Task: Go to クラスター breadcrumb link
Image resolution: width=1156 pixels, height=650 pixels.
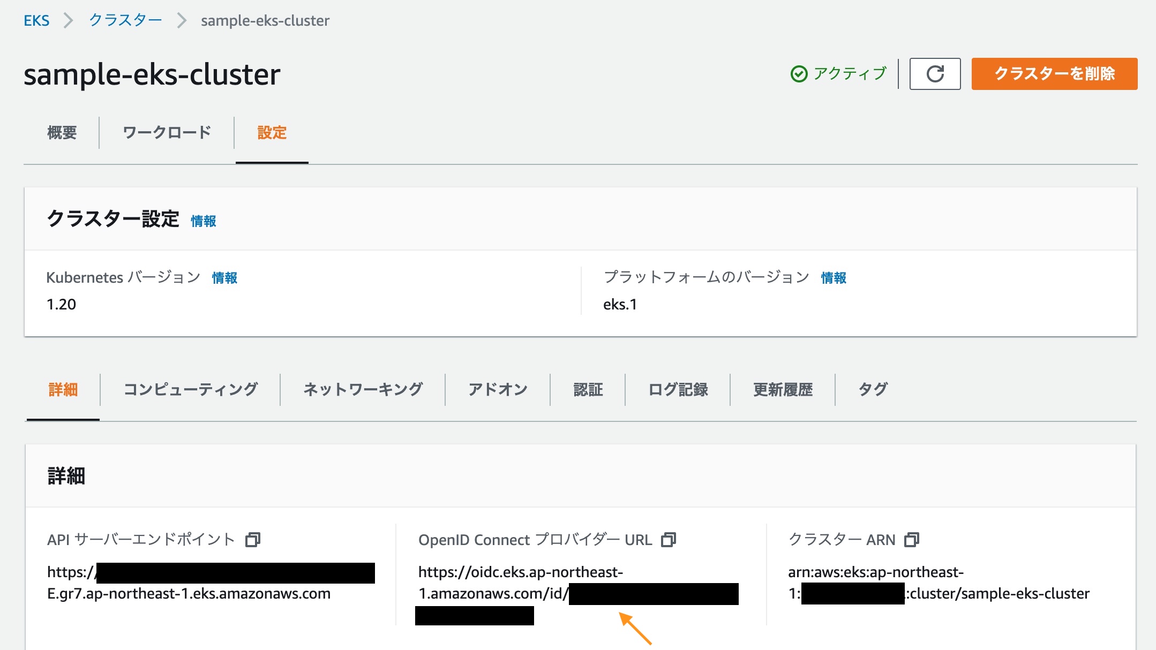Action: (x=125, y=20)
